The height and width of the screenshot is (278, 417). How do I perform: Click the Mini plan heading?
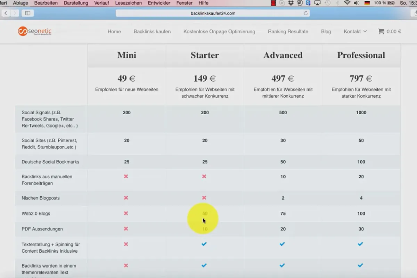click(127, 55)
